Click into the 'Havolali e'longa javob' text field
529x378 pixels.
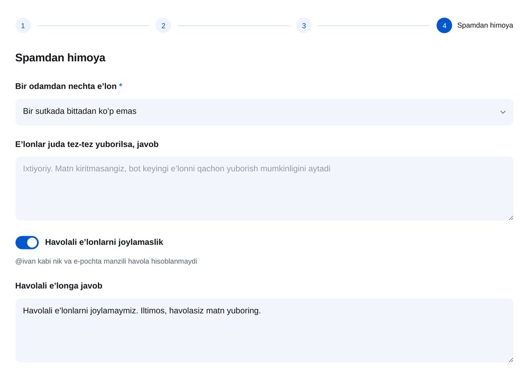click(x=264, y=330)
